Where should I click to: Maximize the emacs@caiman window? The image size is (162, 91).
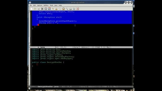click(x=129, y=2)
